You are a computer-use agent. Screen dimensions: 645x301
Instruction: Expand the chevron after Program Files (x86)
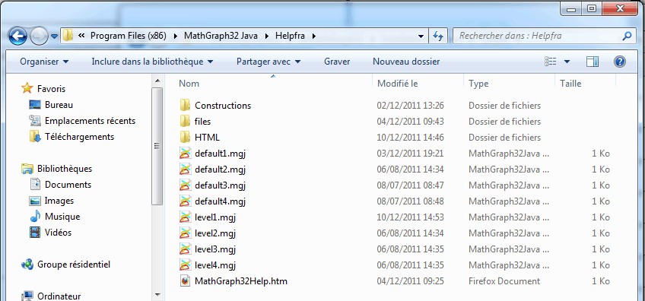176,36
